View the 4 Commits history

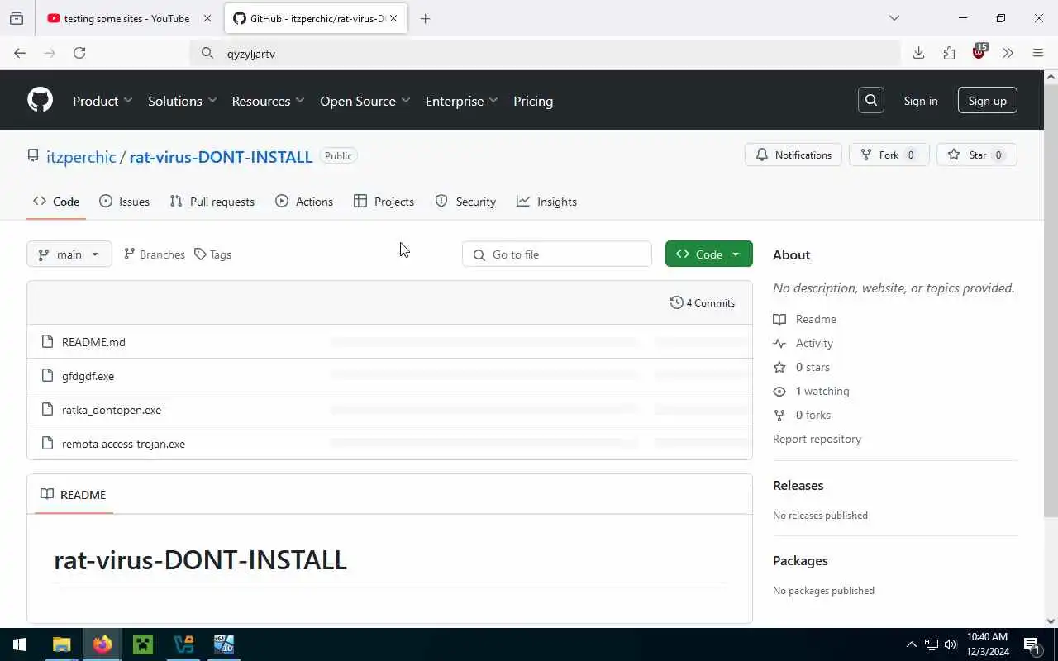703,302
